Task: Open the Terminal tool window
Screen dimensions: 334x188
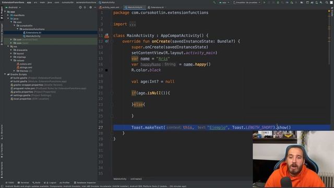Action: (23, 183)
